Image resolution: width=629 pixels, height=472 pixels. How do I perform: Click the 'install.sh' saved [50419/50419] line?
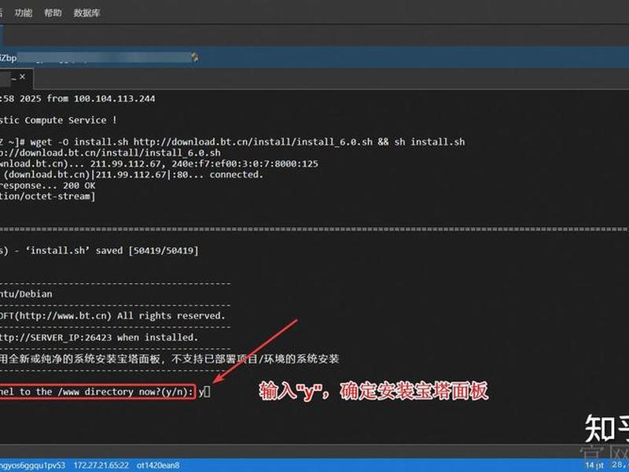[99, 251]
